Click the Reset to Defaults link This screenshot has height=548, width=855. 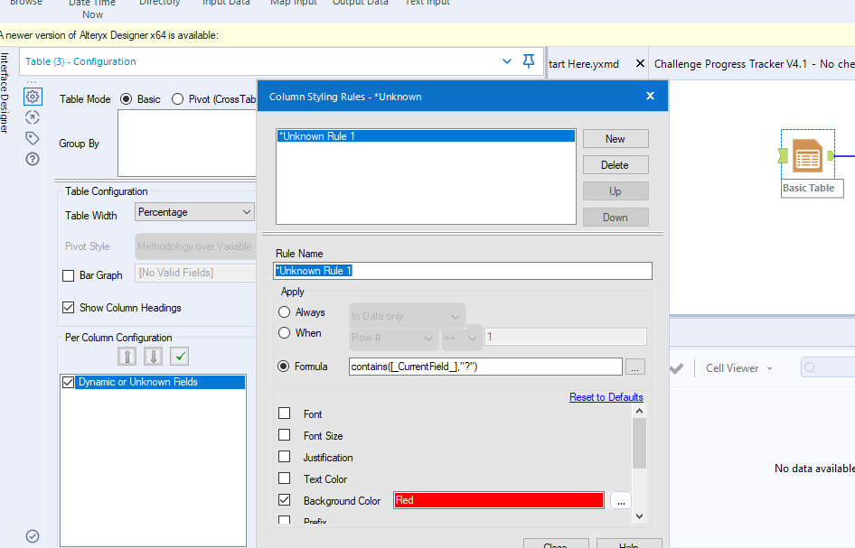[x=606, y=396]
